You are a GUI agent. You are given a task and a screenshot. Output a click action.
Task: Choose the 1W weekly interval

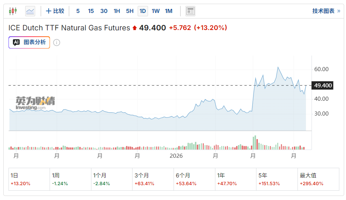coord(155,11)
